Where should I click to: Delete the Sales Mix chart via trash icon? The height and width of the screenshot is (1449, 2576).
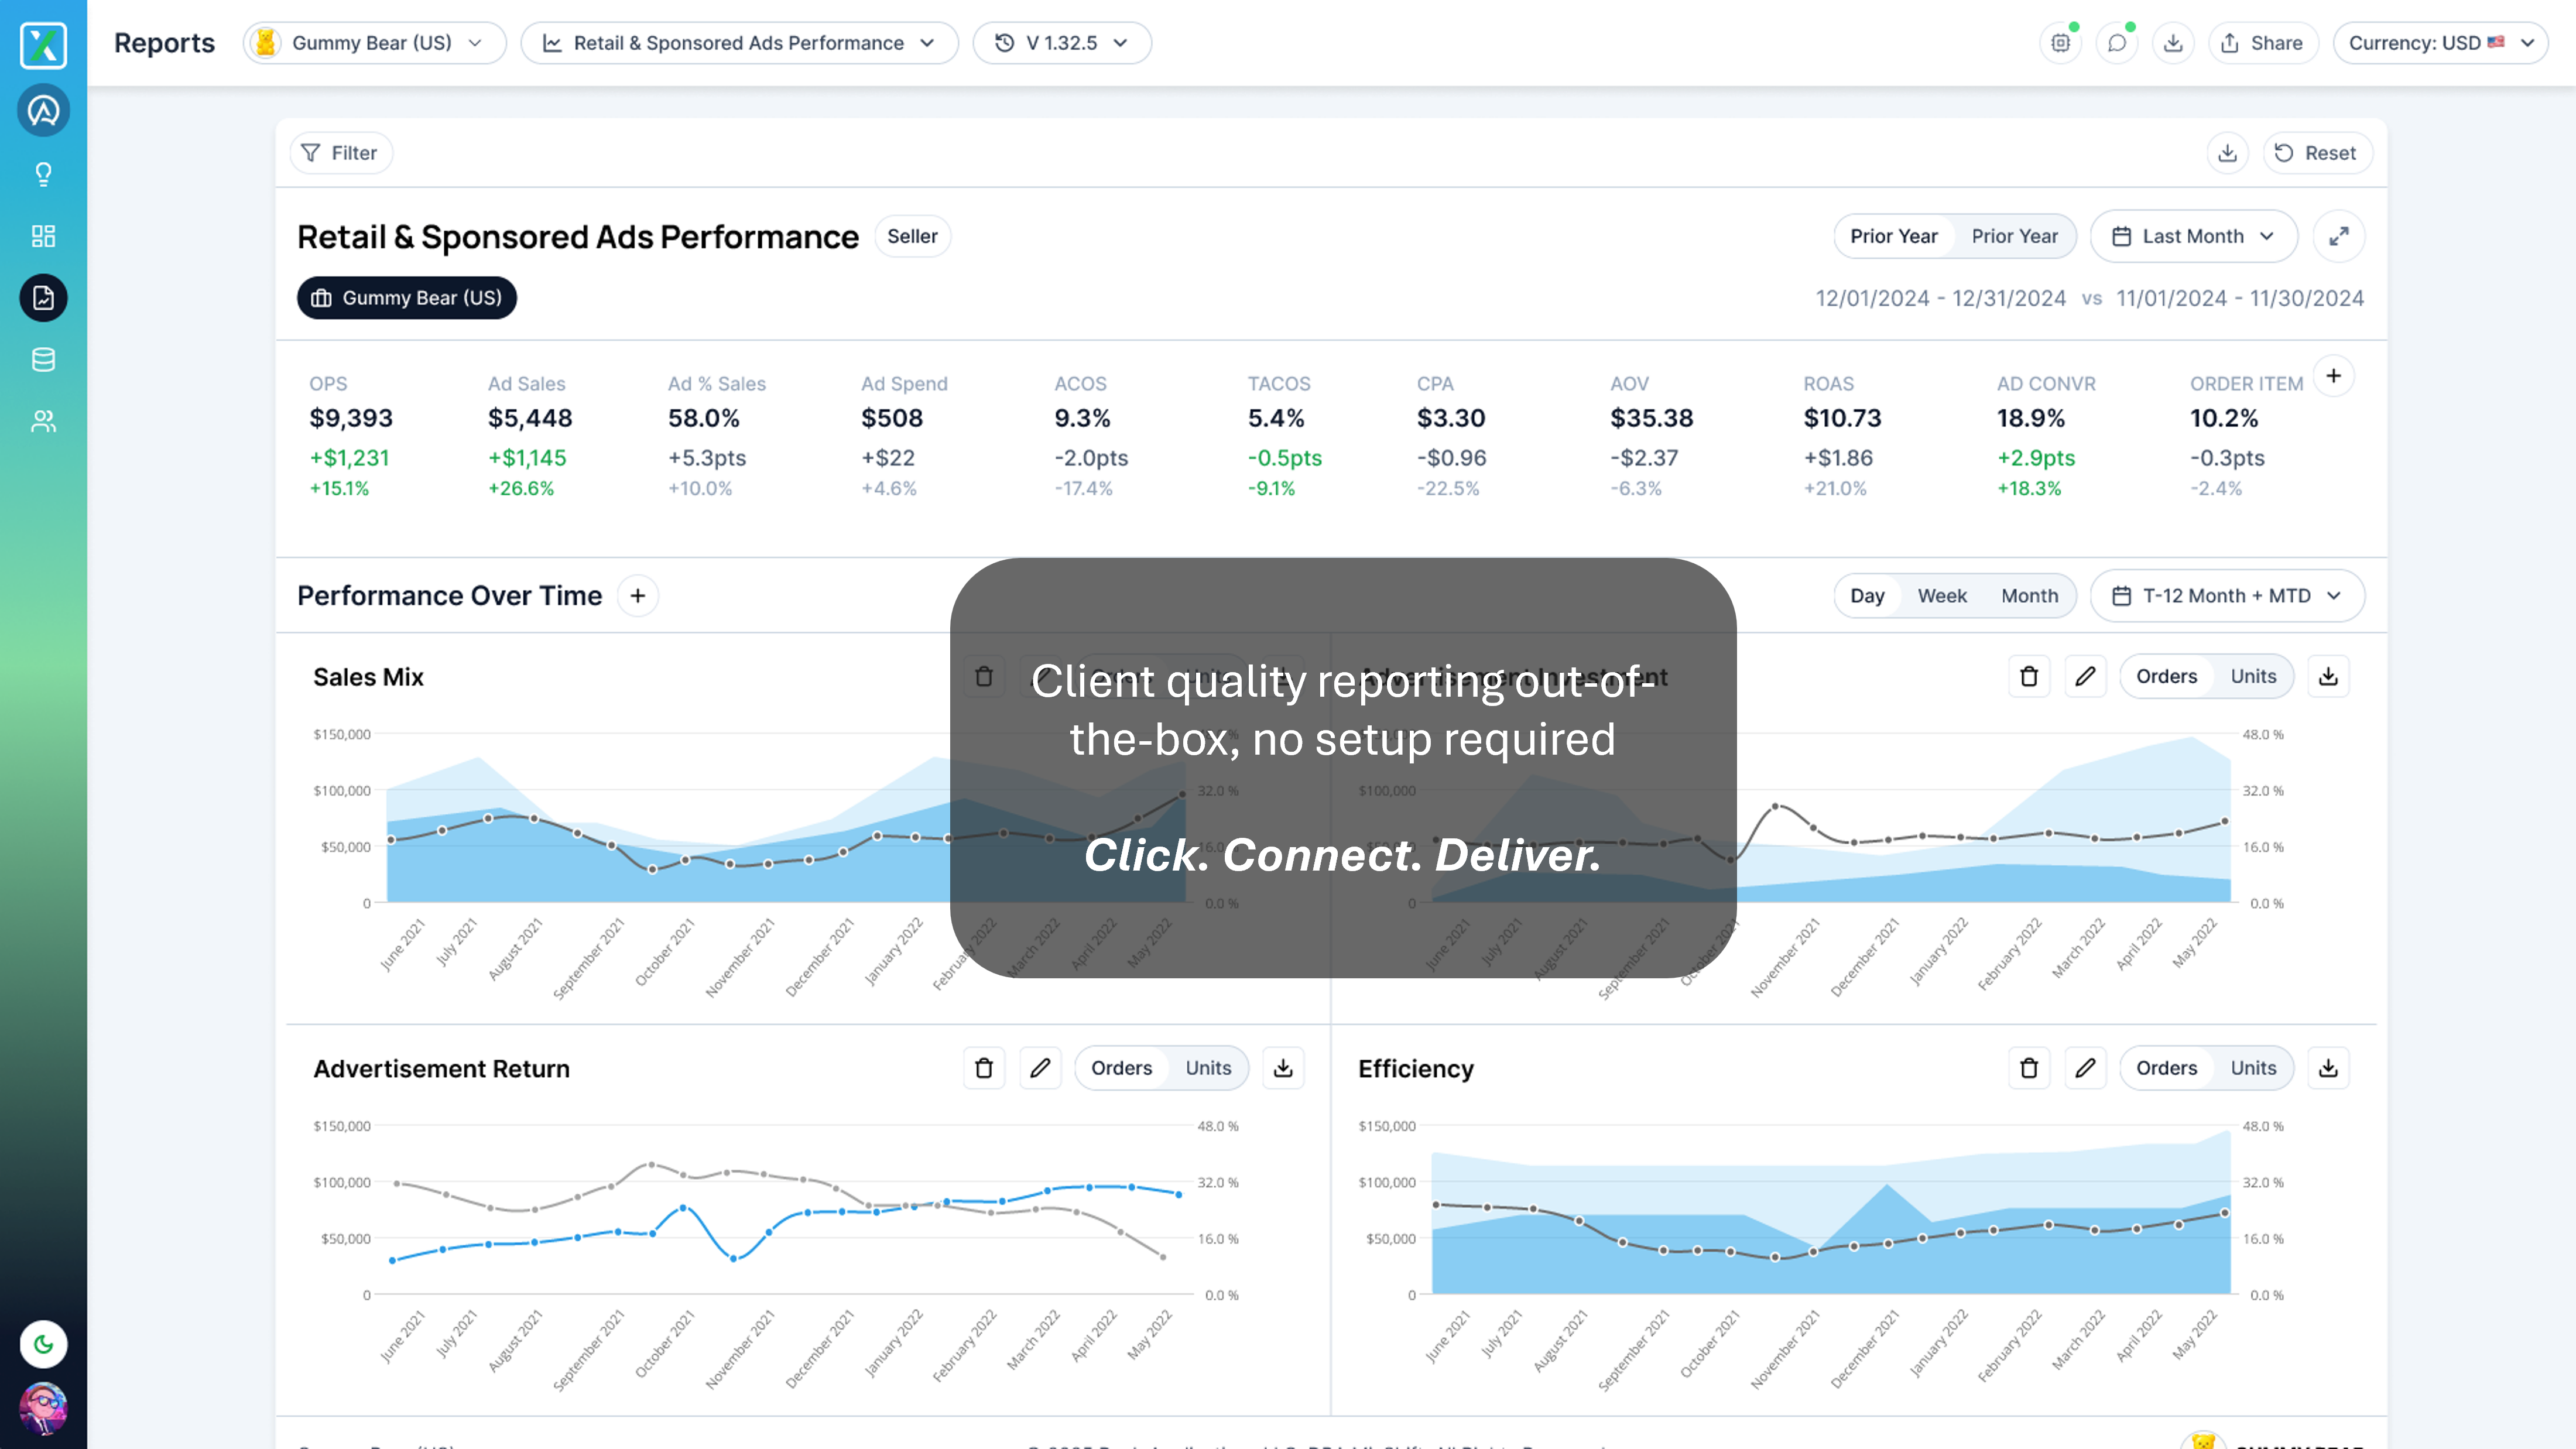(984, 676)
